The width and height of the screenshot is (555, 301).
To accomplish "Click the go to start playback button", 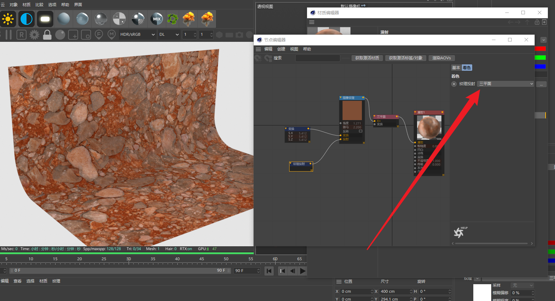I will [269, 271].
